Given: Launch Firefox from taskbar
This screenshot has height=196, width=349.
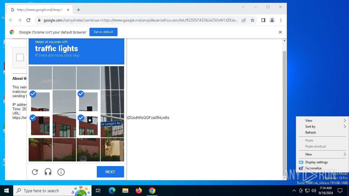Looking at the screenshot, I should tap(139, 191).
